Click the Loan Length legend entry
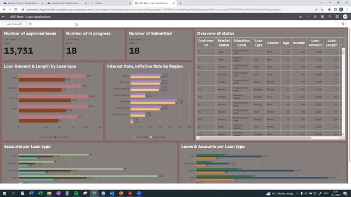This screenshot has width=351, height=197. (x=61, y=137)
